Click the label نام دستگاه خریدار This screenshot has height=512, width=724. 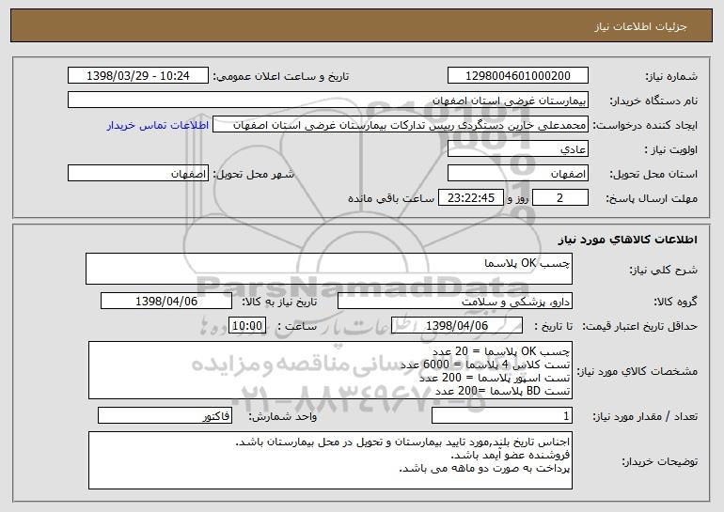tap(653, 101)
